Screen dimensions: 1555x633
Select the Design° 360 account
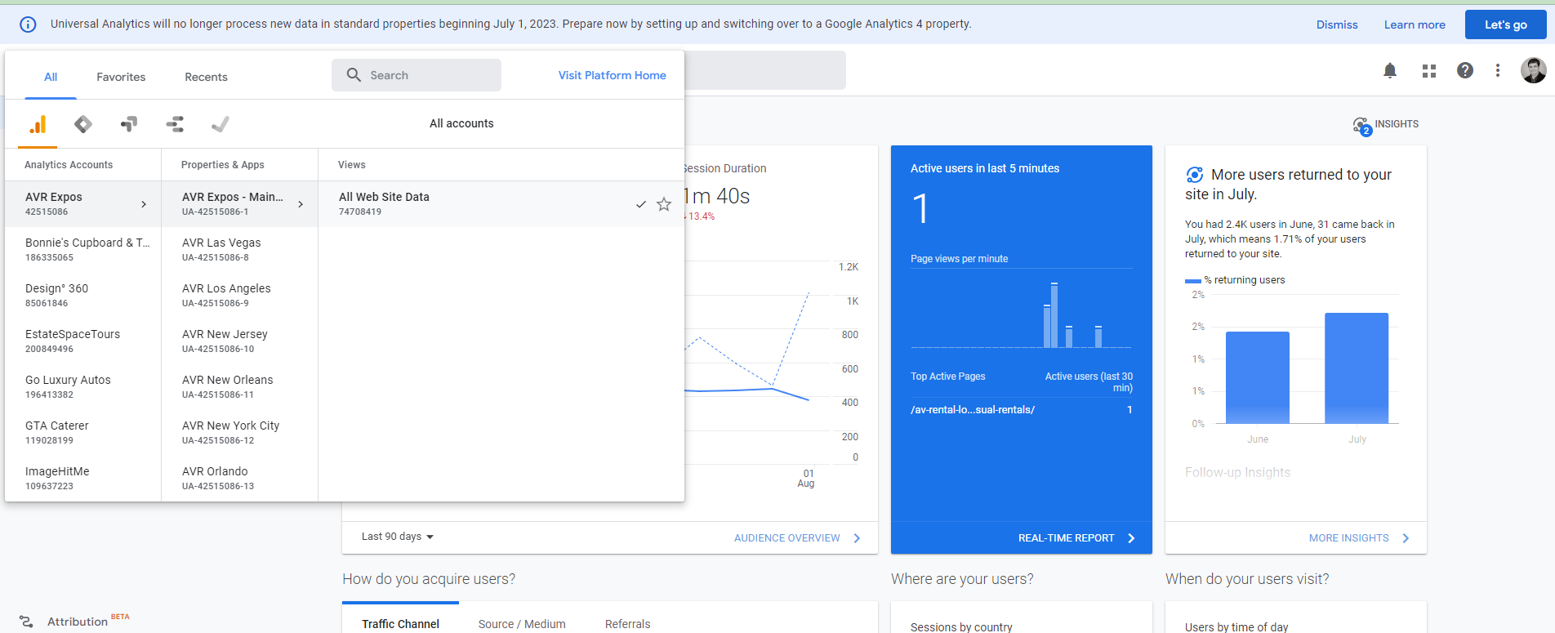click(83, 296)
